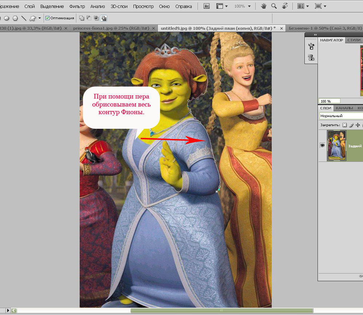
Task: Select the Hand tool in the application bar
Action: pos(263,6)
